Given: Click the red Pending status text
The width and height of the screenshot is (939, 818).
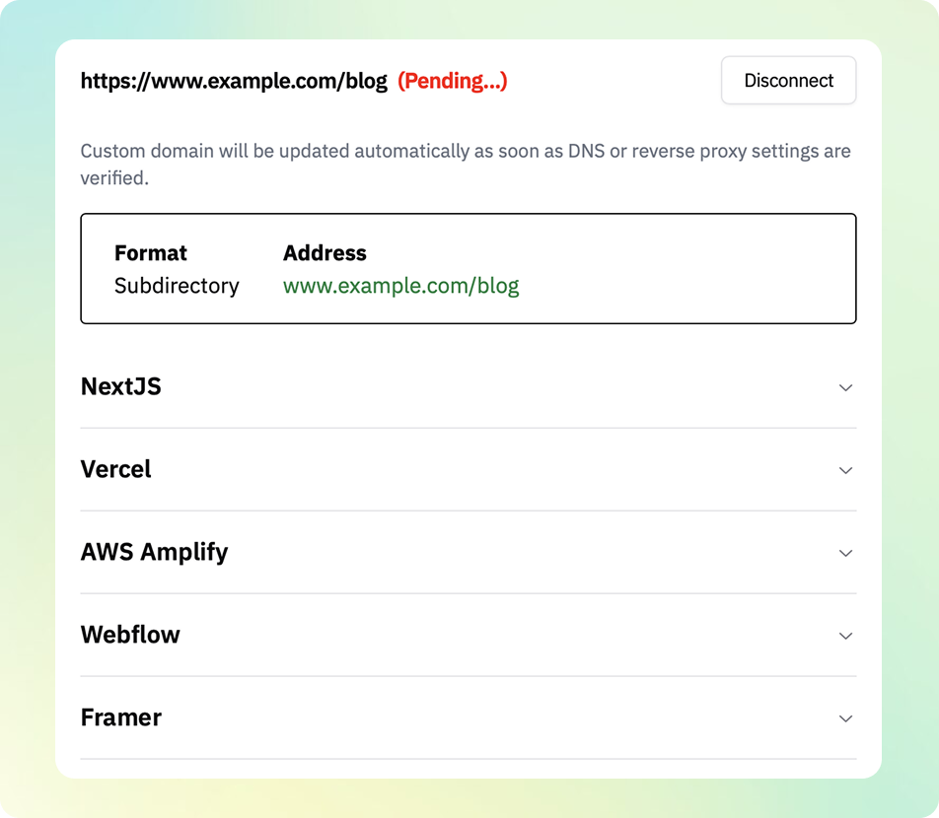Looking at the screenshot, I should [452, 81].
